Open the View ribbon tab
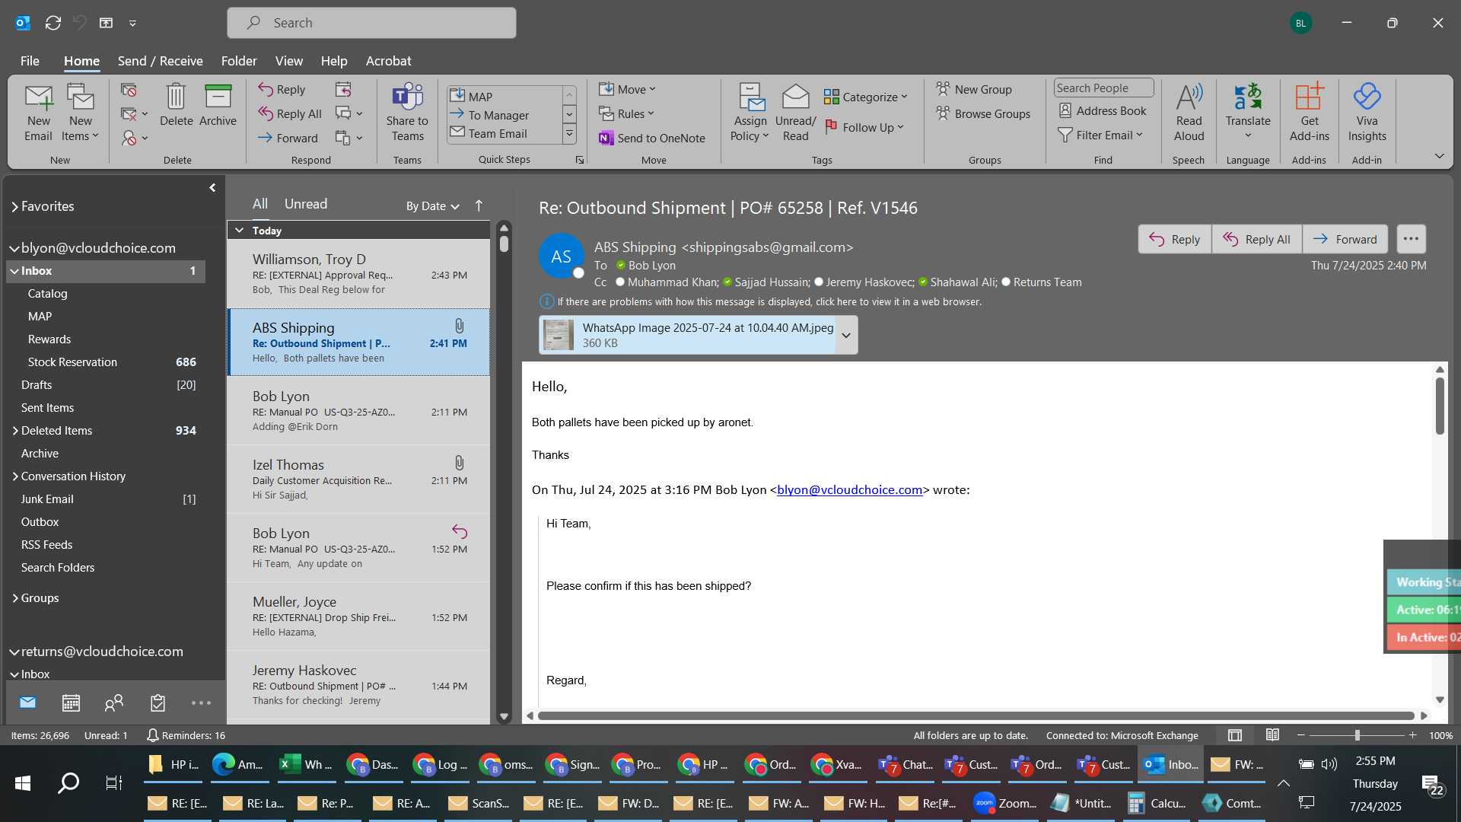Screen dimensions: 1461x822 tap(288, 61)
